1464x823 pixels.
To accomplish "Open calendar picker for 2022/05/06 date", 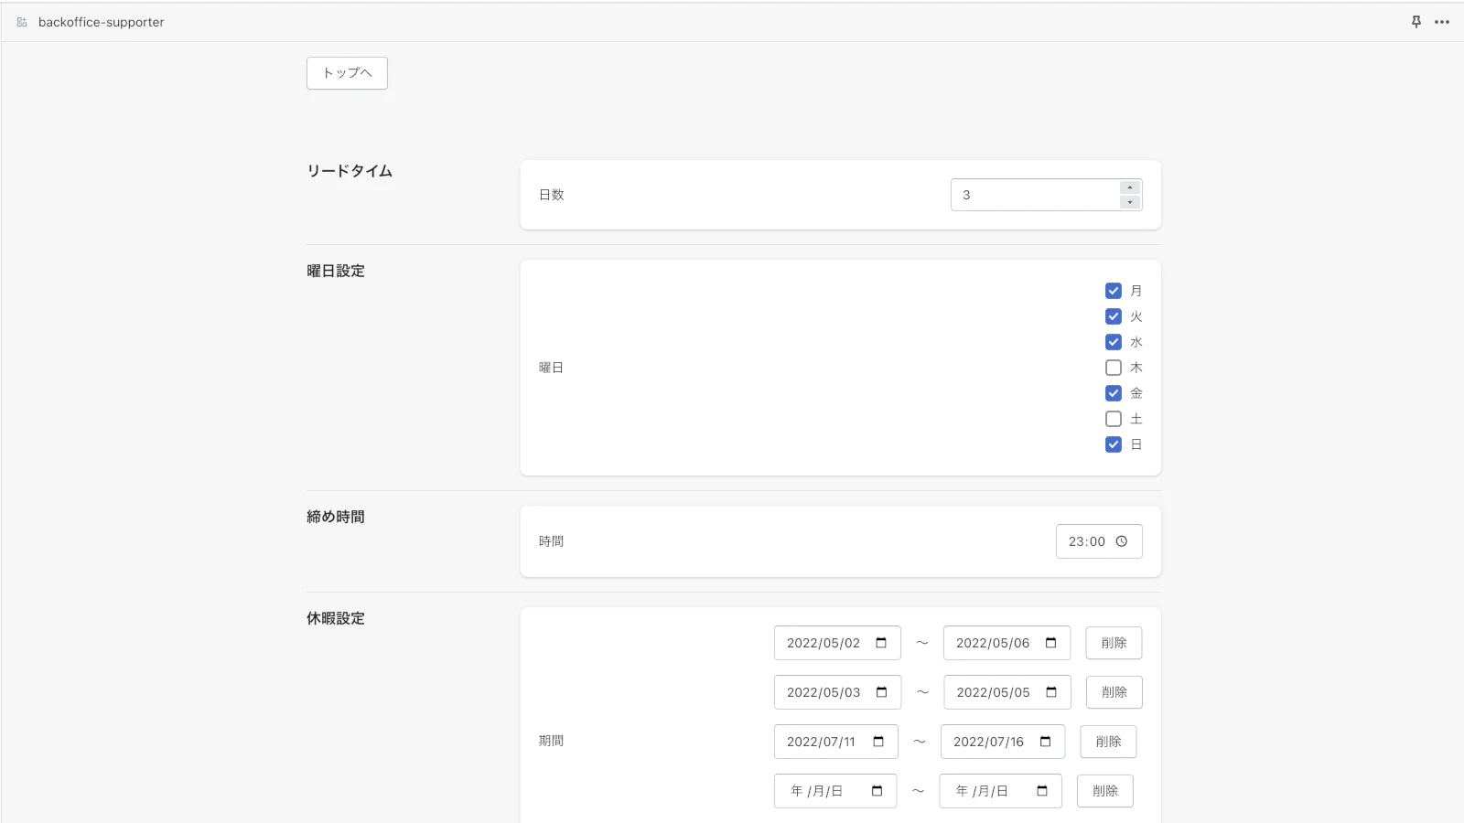I will (1050, 643).
